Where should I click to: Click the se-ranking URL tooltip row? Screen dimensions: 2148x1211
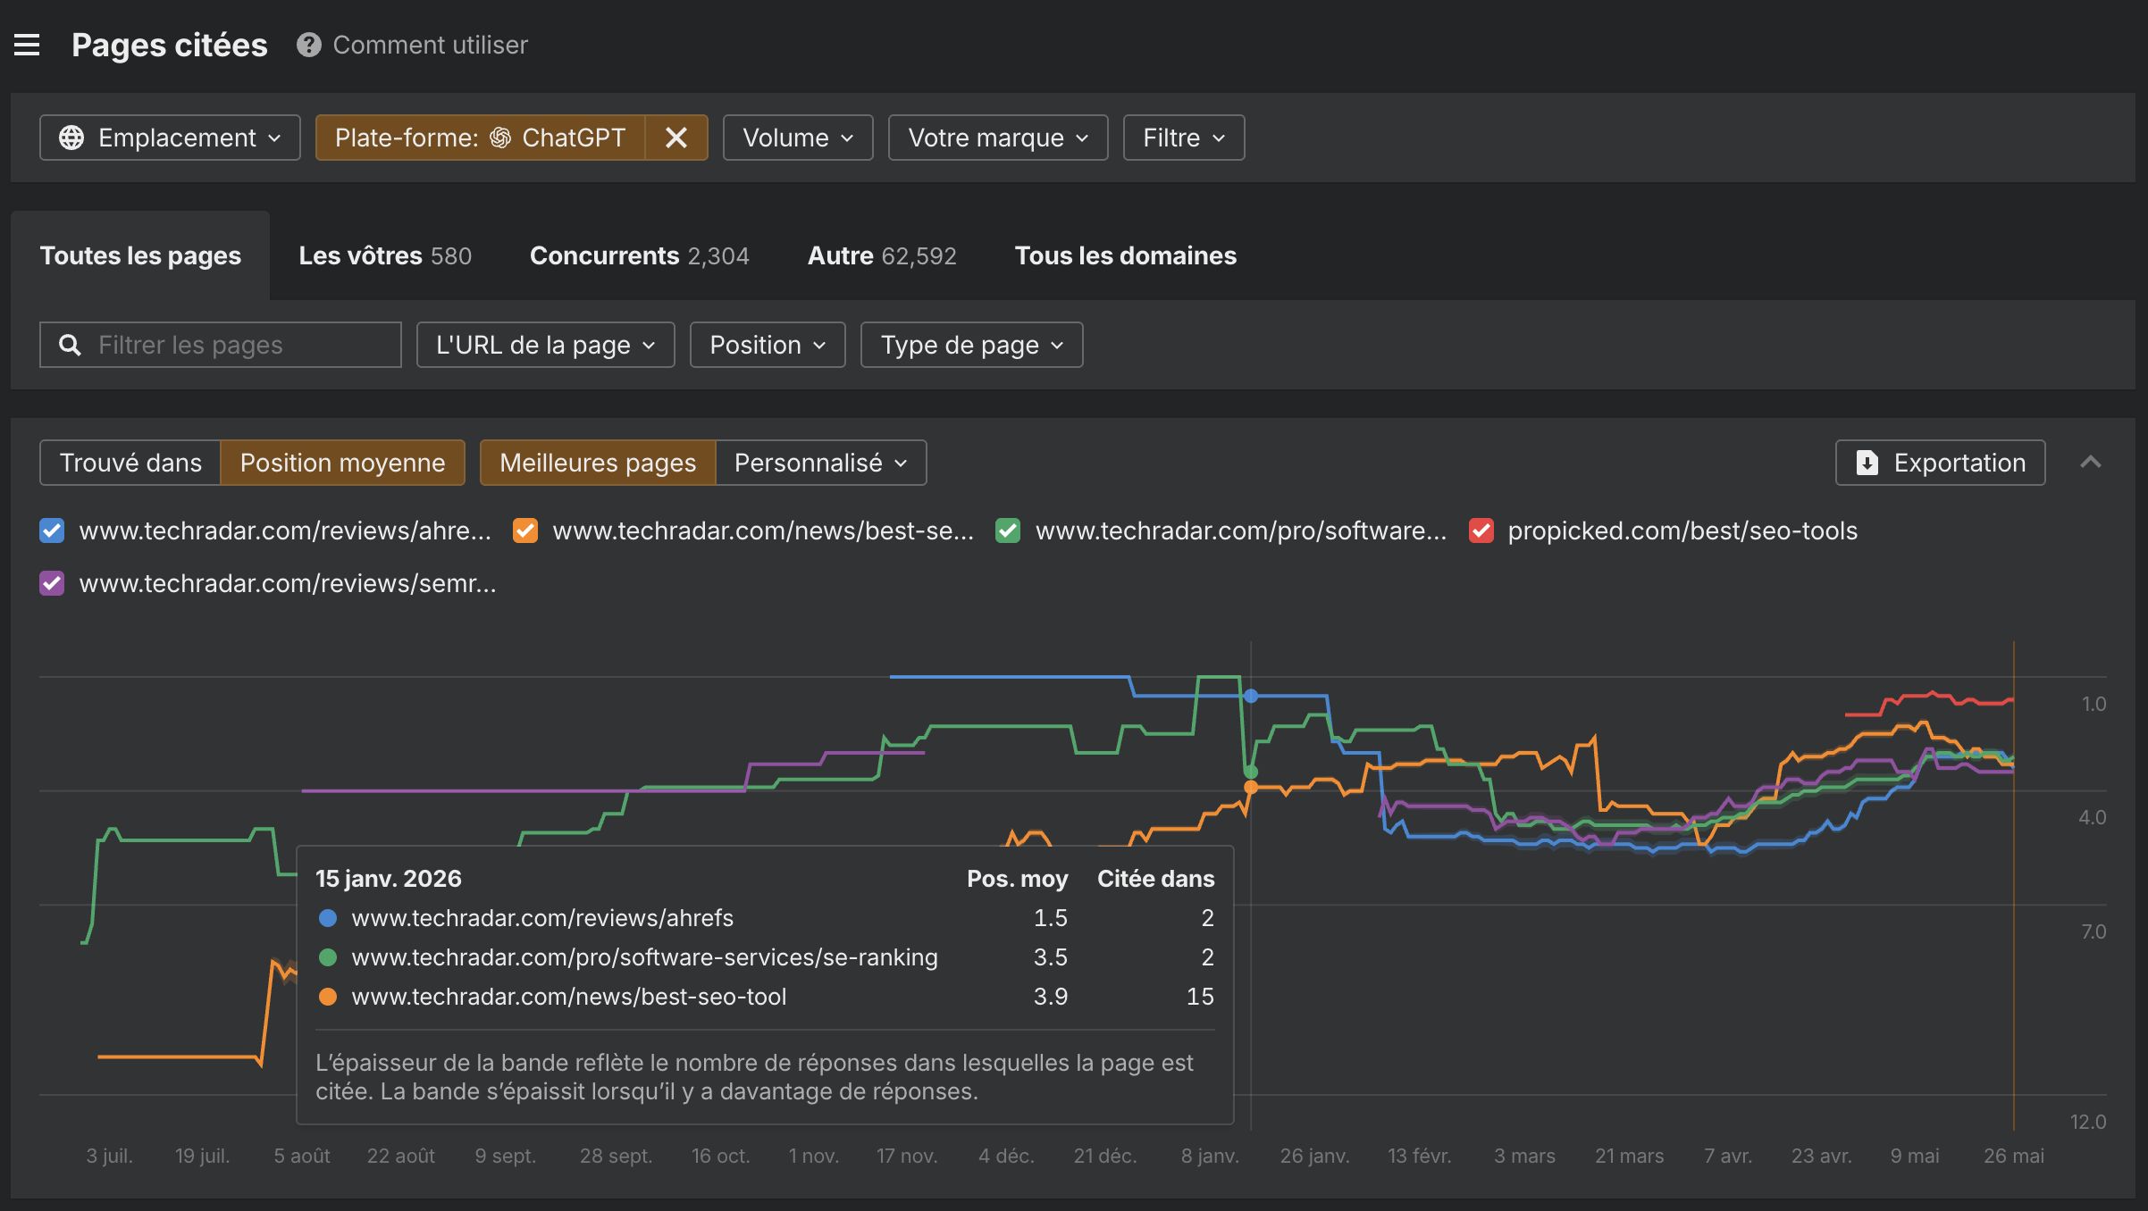coord(766,957)
